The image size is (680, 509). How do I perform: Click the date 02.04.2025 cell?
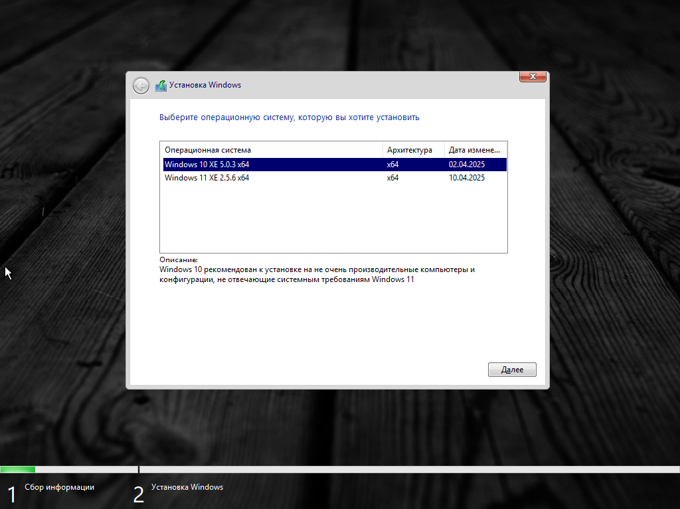point(467,165)
